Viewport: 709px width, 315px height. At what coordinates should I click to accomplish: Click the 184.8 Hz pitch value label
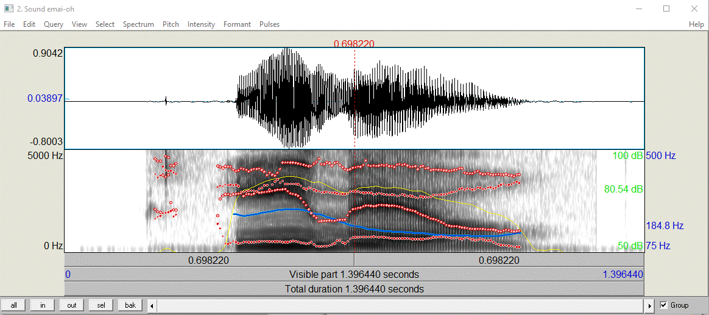click(665, 225)
